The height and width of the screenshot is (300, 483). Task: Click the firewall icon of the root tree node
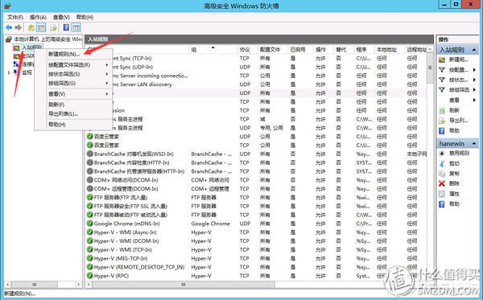click(x=9, y=39)
